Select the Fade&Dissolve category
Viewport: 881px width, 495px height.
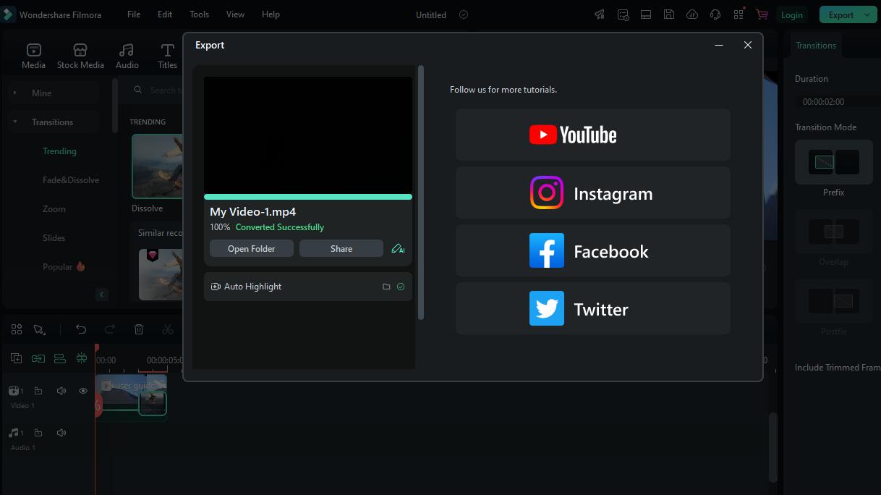[71, 180]
